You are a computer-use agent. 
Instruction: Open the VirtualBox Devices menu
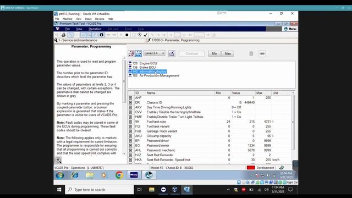pos(100,19)
